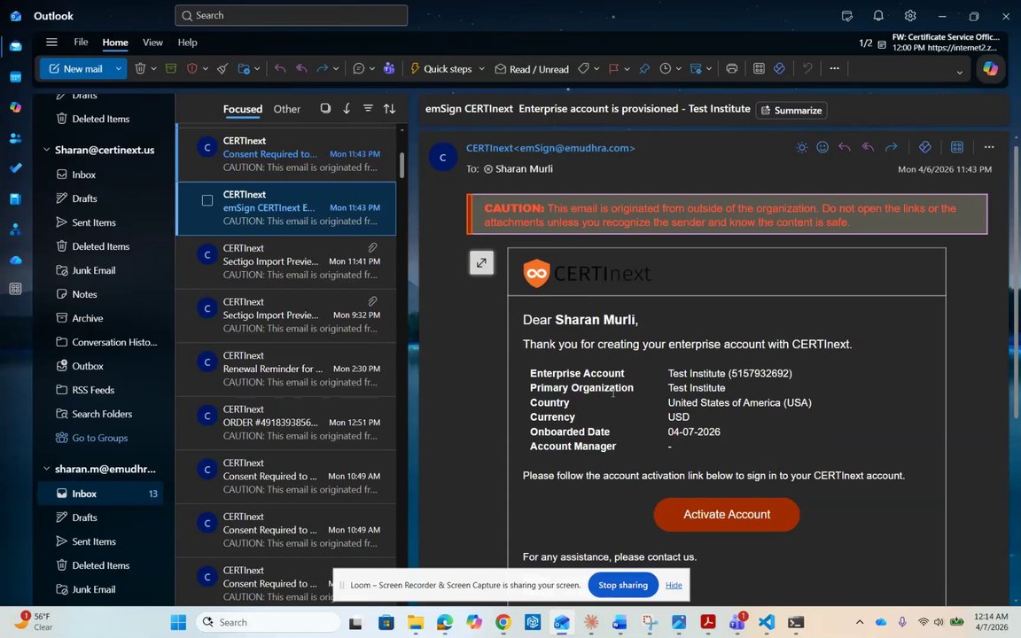Expand the New mail dropdown arrow
The height and width of the screenshot is (638, 1021).
click(x=118, y=68)
